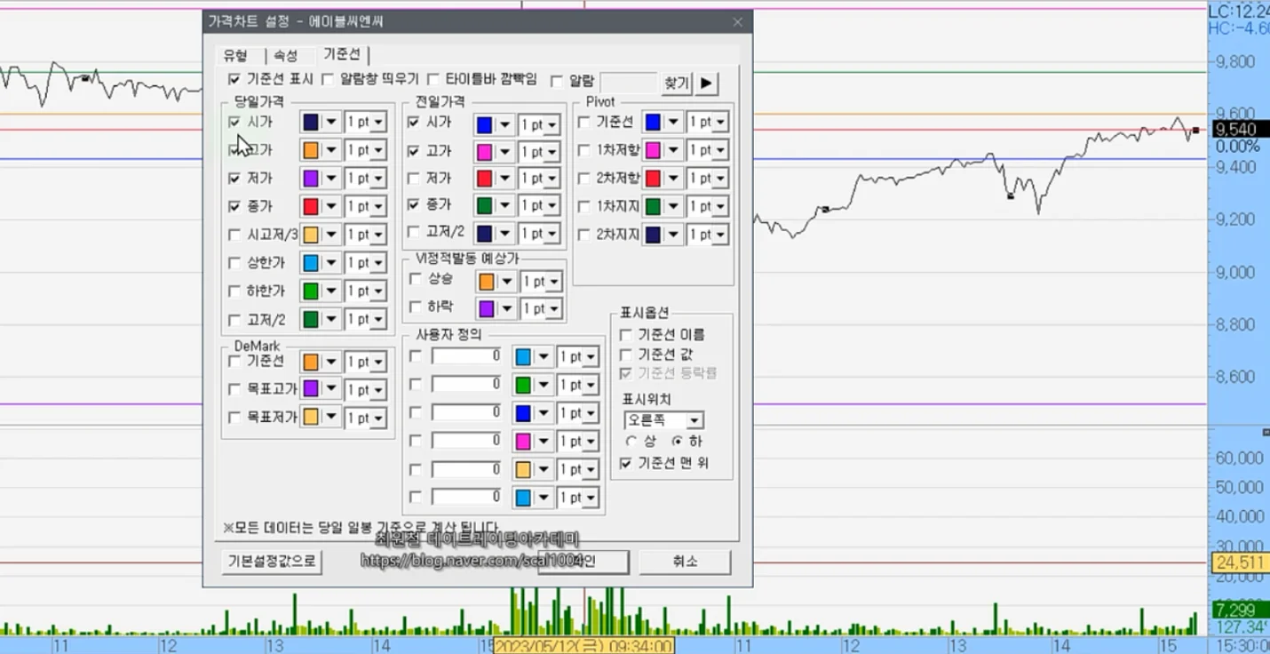Enable Pivot 2차지지 checkbox
The height and width of the screenshot is (654, 1270).
[x=583, y=235]
